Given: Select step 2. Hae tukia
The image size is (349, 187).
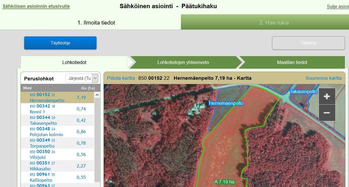Looking at the screenshot, I should click(x=265, y=22).
